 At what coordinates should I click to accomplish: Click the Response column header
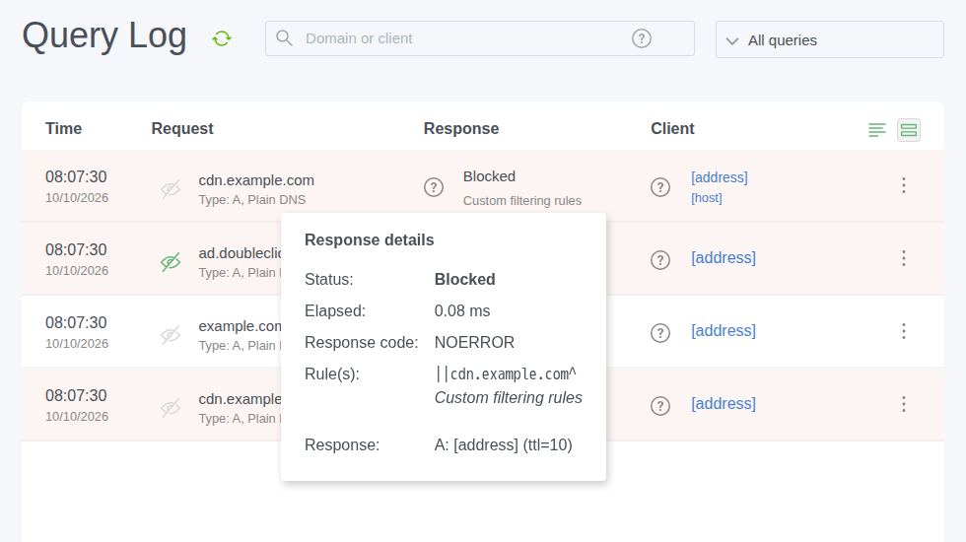point(461,128)
